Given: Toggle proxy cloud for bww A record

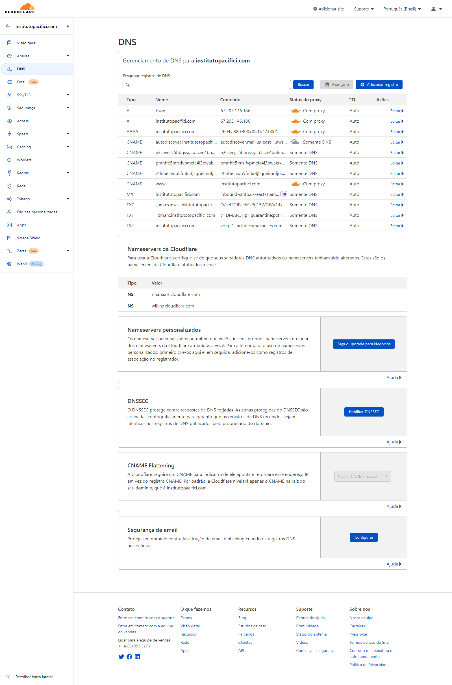Looking at the screenshot, I should point(295,111).
